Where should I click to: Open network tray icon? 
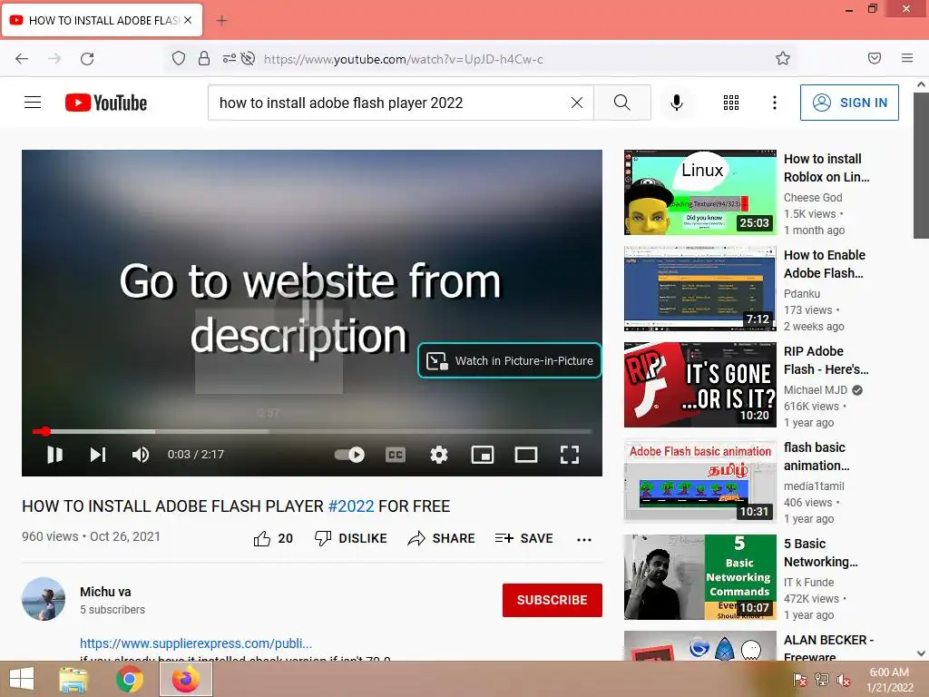(822, 680)
